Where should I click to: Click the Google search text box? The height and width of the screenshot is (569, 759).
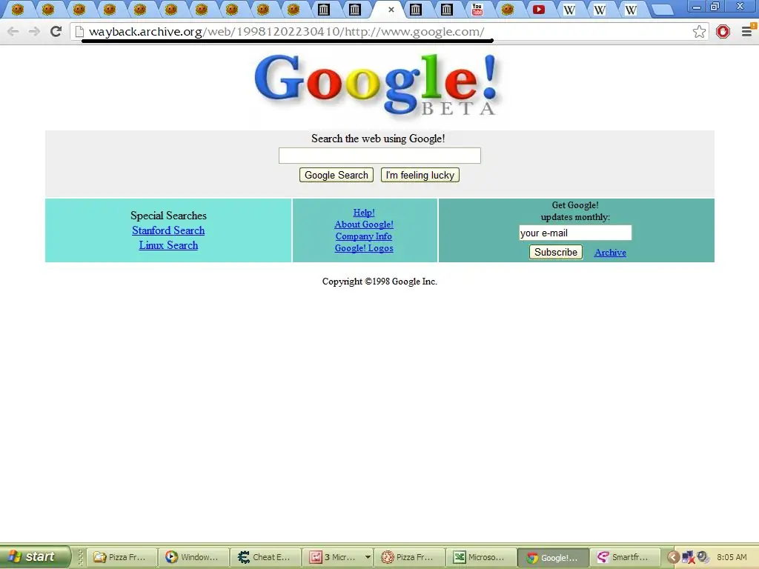(x=379, y=156)
